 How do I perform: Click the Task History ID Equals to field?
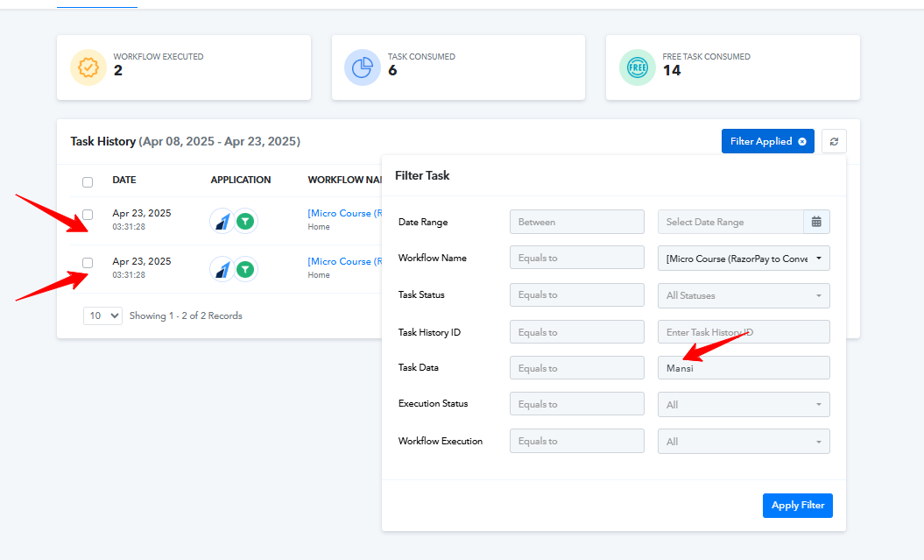pyautogui.click(x=577, y=332)
